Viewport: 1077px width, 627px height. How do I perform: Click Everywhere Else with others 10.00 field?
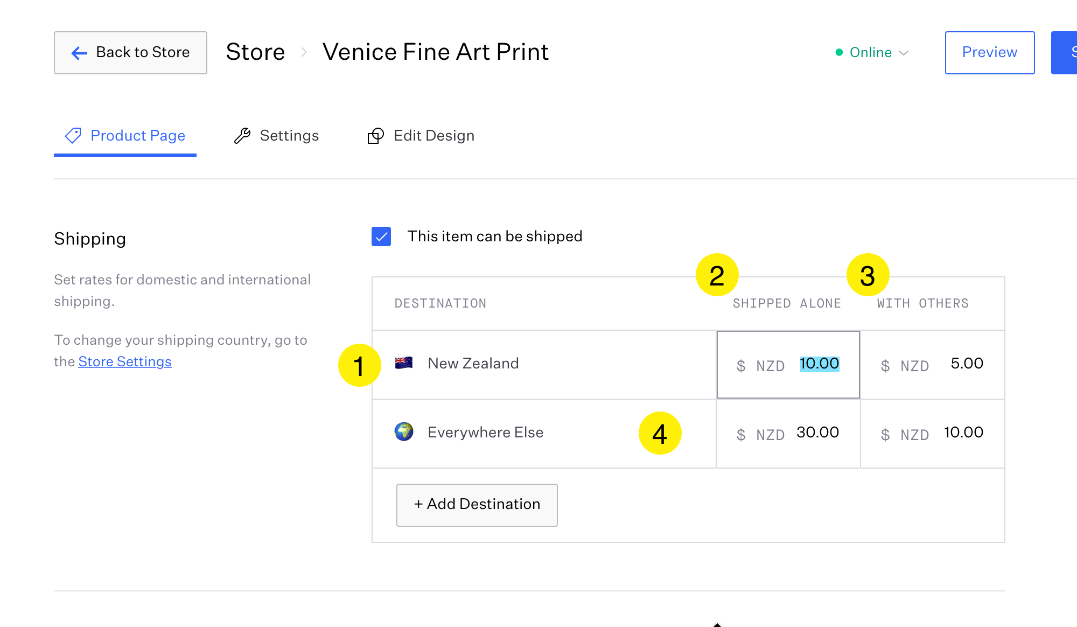963,433
